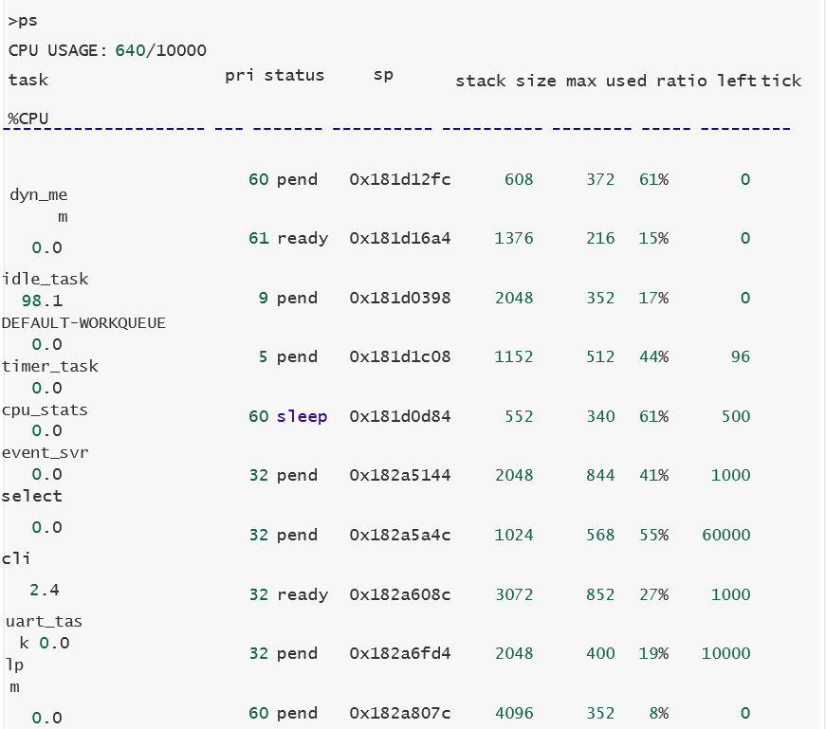Click the 2.4 CPU value

pos(45,590)
